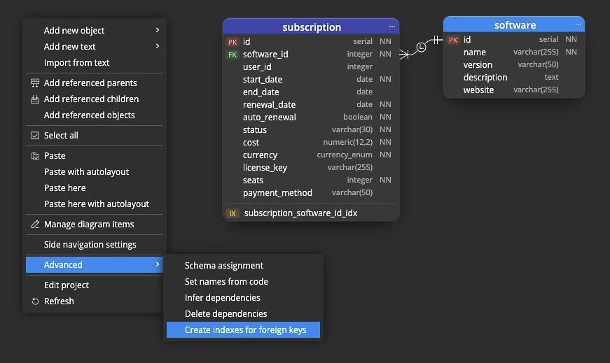Select the license_key column row

tap(311, 167)
